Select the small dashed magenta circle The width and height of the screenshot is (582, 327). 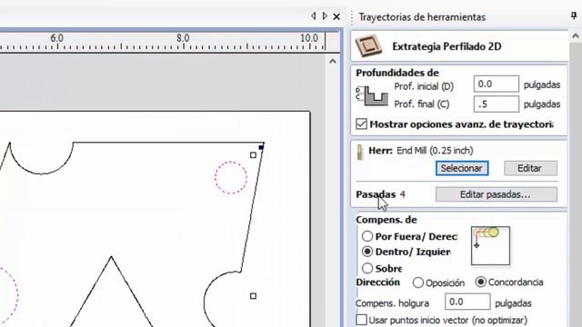pos(231,178)
